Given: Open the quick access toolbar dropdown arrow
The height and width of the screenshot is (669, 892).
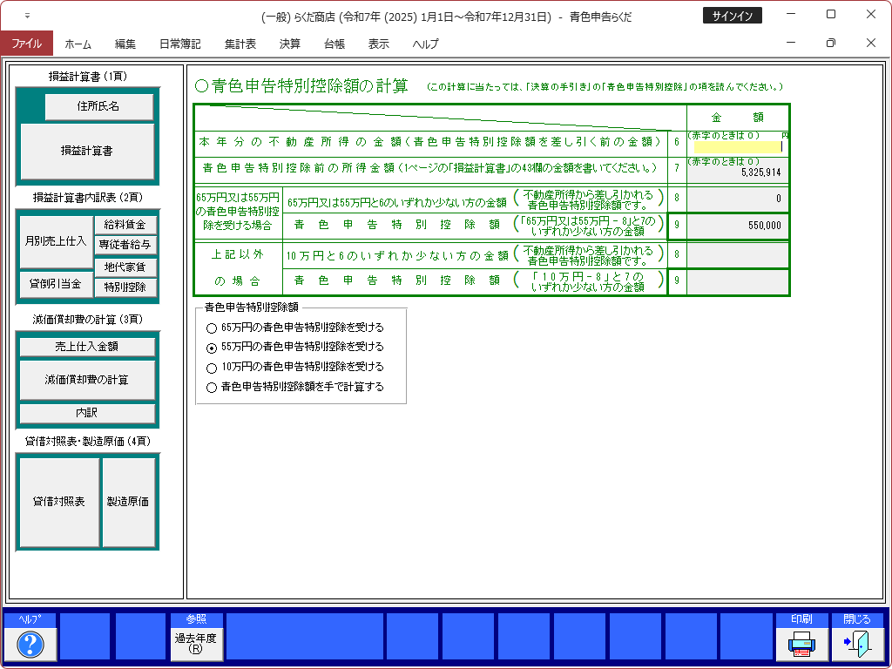Looking at the screenshot, I should (x=27, y=16).
